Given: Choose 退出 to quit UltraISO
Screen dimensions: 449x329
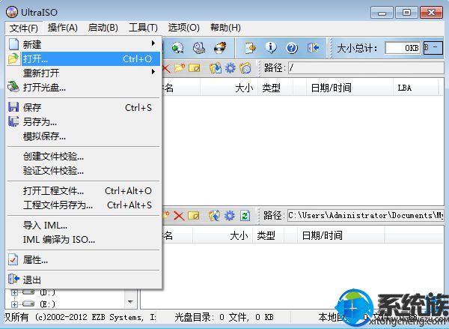Looking at the screenshot, I should point(84,280).
